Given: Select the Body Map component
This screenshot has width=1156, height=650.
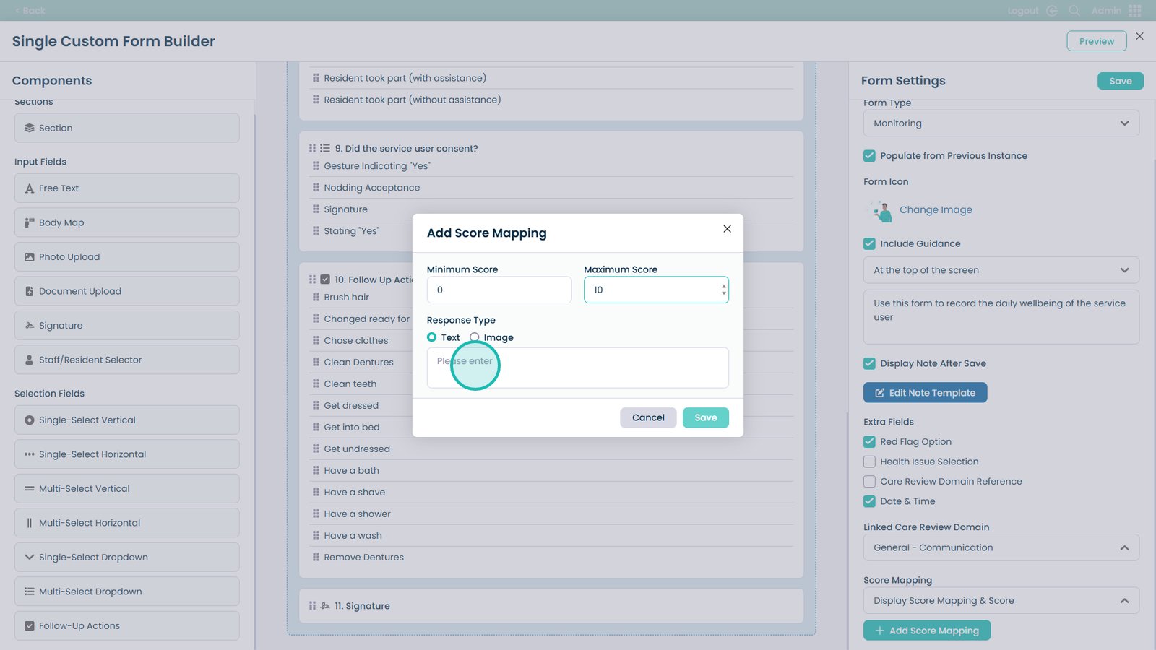Looking at the screenshot, I should 127,222.
